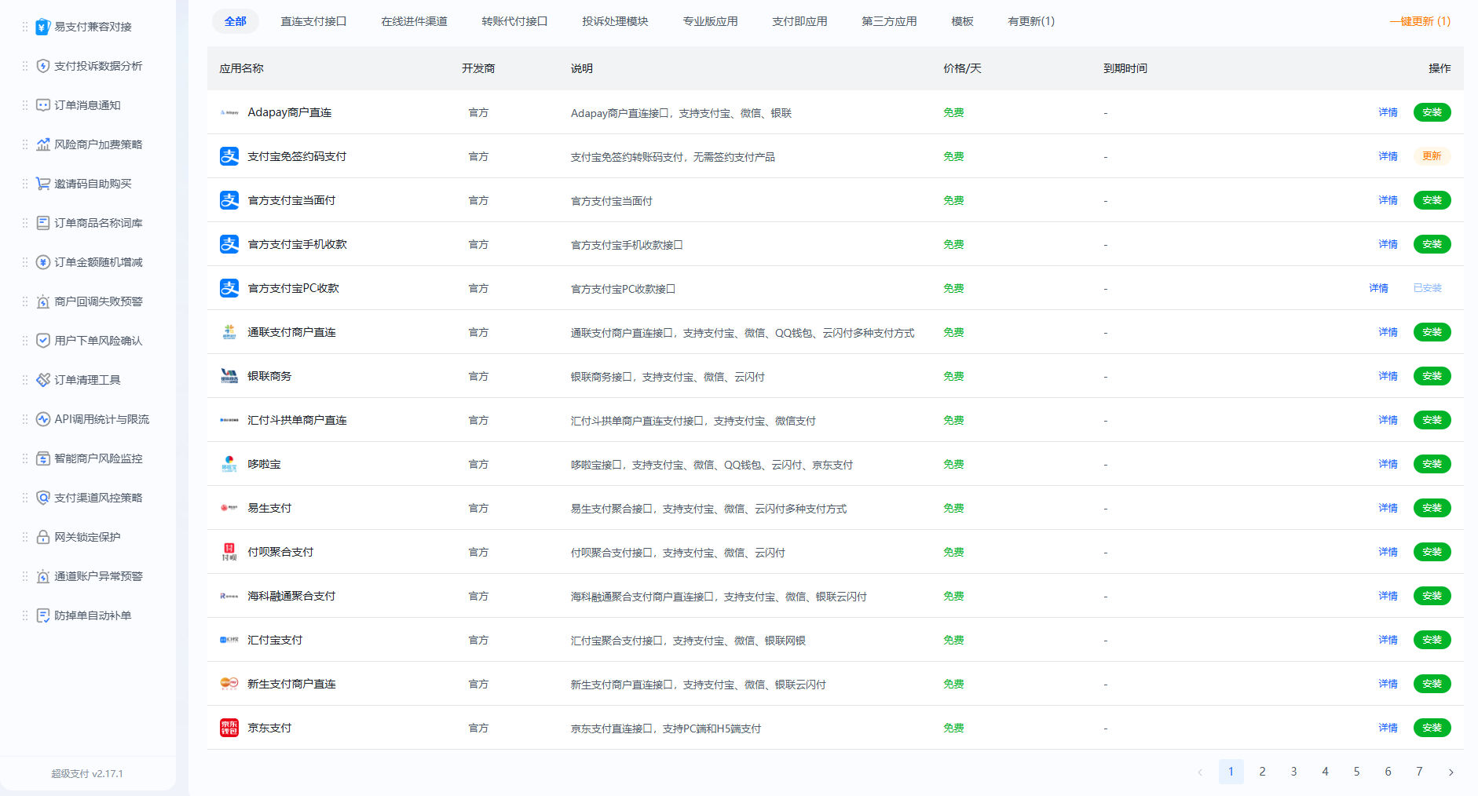This screenshot has height=796, width=1478.
Task: Show the 有更新(1) tab
Action: point(1031,21)
